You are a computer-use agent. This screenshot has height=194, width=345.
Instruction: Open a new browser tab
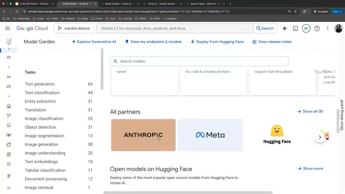pos(230,4)
